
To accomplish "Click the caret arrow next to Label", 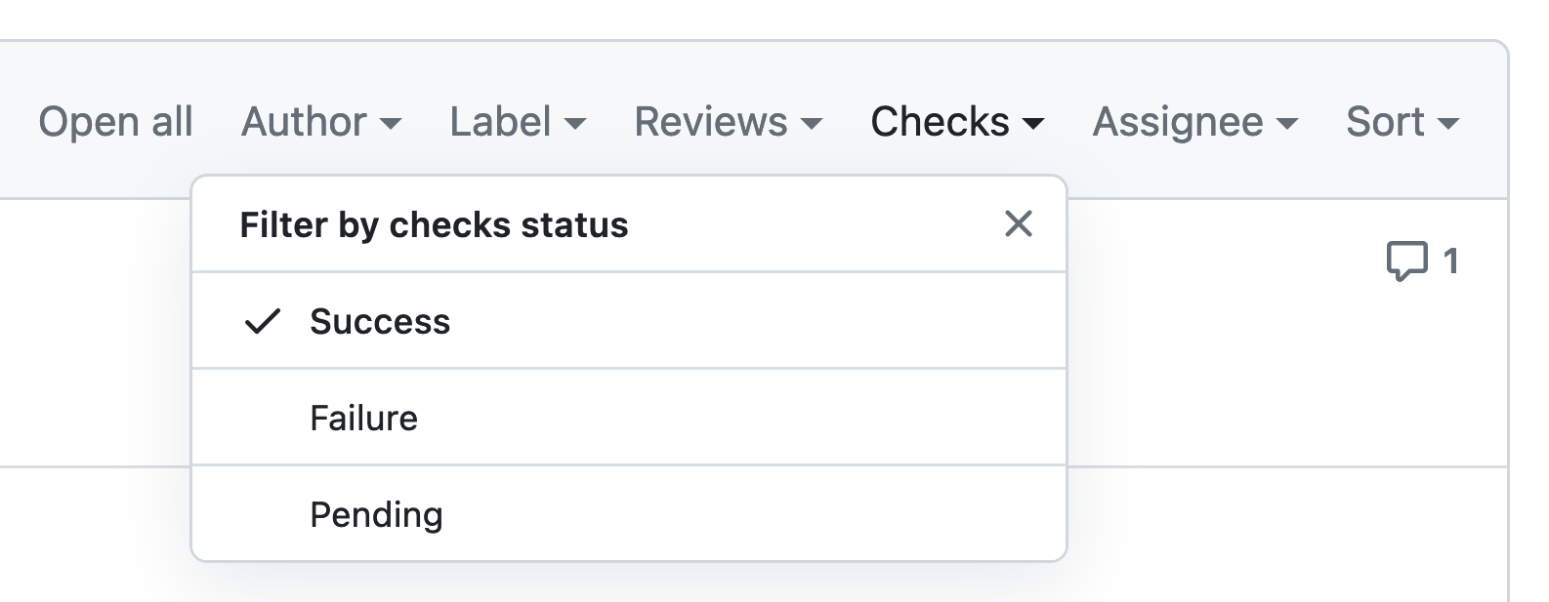I will tap(575, 124).
